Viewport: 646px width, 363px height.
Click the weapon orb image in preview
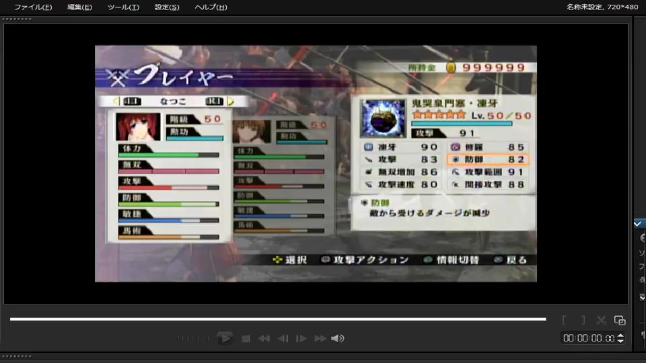tap(383, 118)
